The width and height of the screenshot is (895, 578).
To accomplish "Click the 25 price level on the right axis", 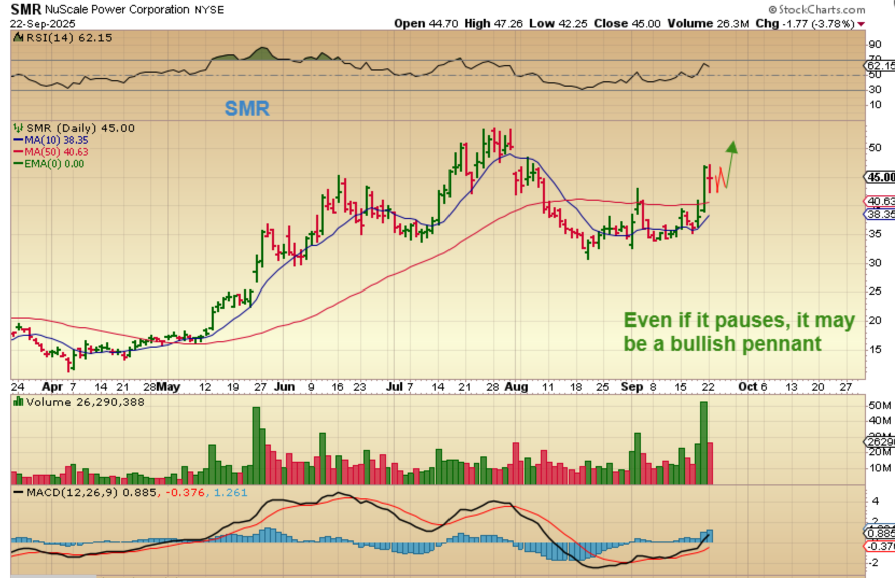I will [x=875, y=291].
